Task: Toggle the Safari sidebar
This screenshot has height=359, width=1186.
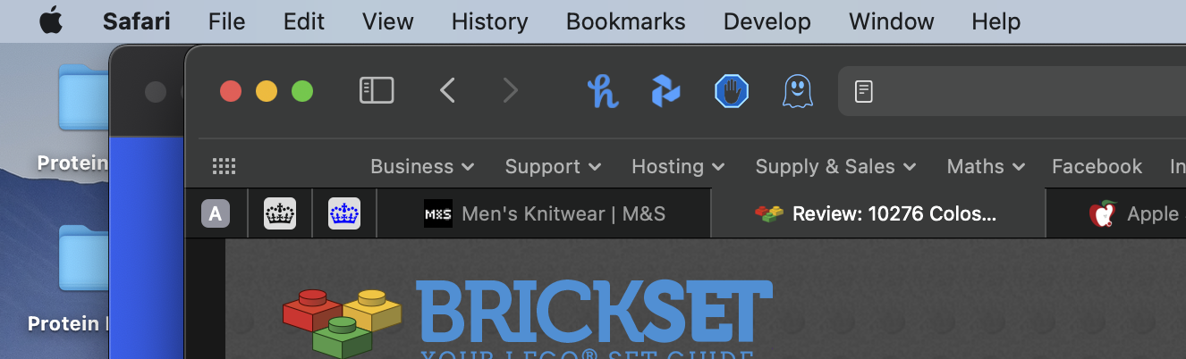Action: [377, 90]
